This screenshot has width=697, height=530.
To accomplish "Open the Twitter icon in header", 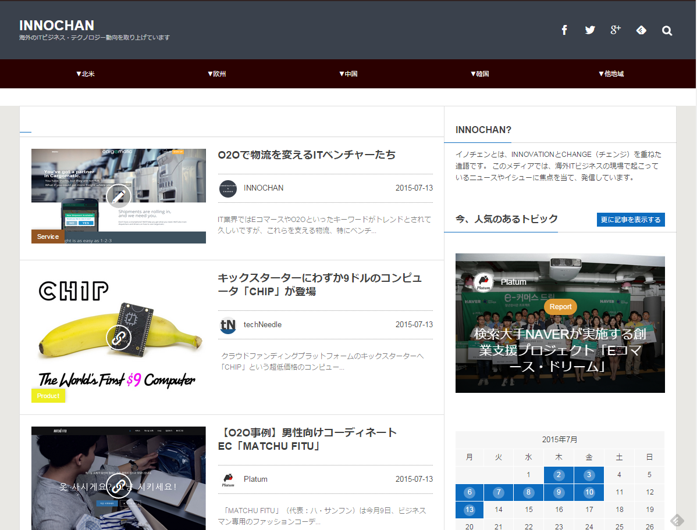I will pos(590,30).
